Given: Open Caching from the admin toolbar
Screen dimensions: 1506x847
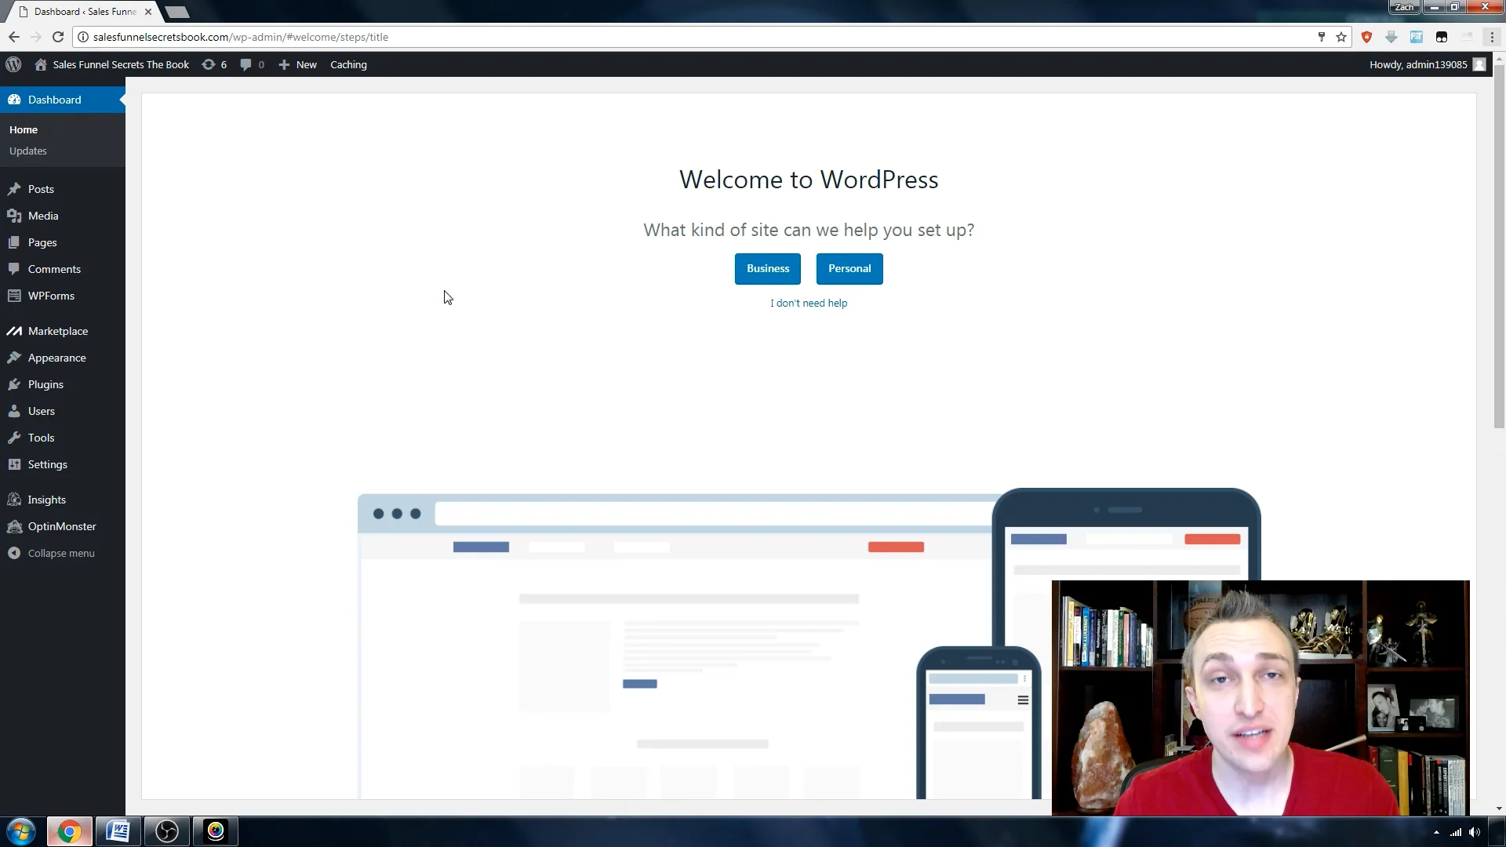Looking at the screenshot, I should (x=348, y=64).
